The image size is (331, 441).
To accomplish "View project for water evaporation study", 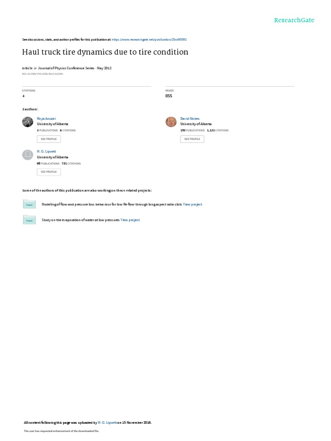I will click(x=130, y=220).
